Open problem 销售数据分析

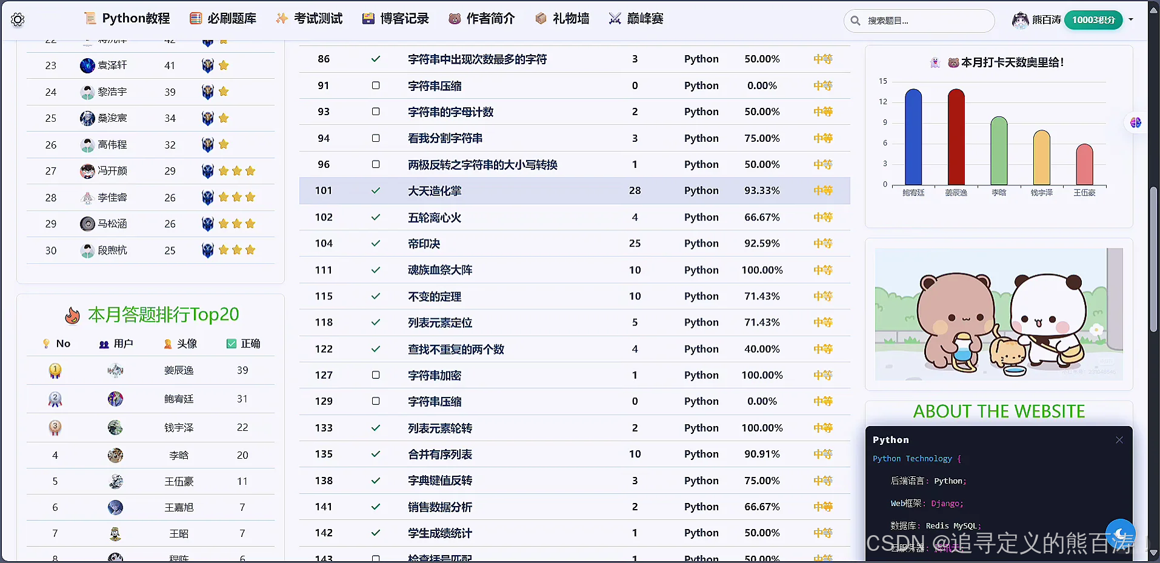coord(440,507)
